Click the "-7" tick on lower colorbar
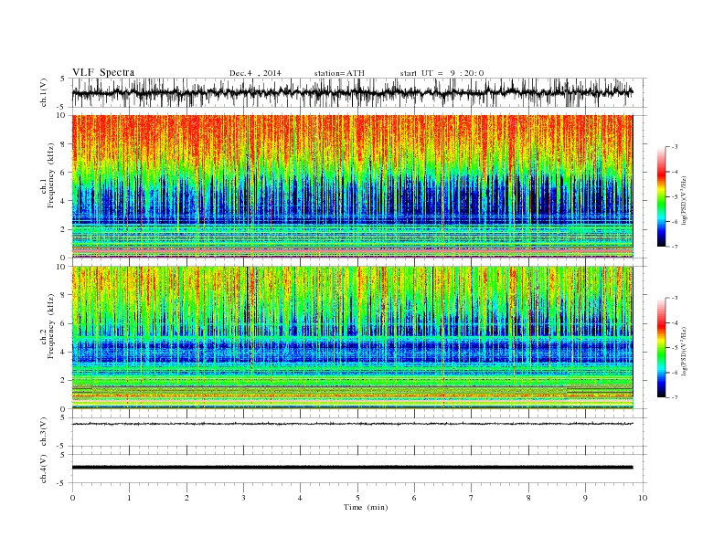This screenshot has width=724, height=559. [675, 397]
